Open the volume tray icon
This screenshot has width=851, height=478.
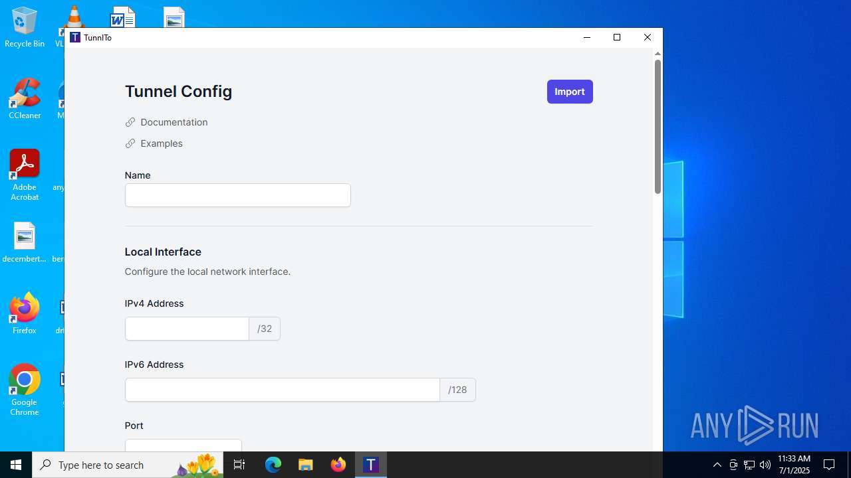pyautogui.click(x=765, y=465)
